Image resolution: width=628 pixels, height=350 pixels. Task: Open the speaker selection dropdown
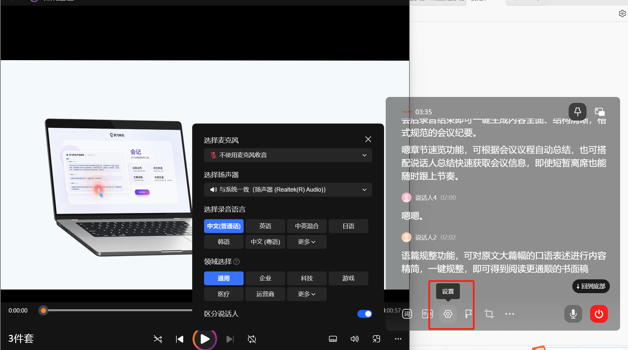coord(288,189)
